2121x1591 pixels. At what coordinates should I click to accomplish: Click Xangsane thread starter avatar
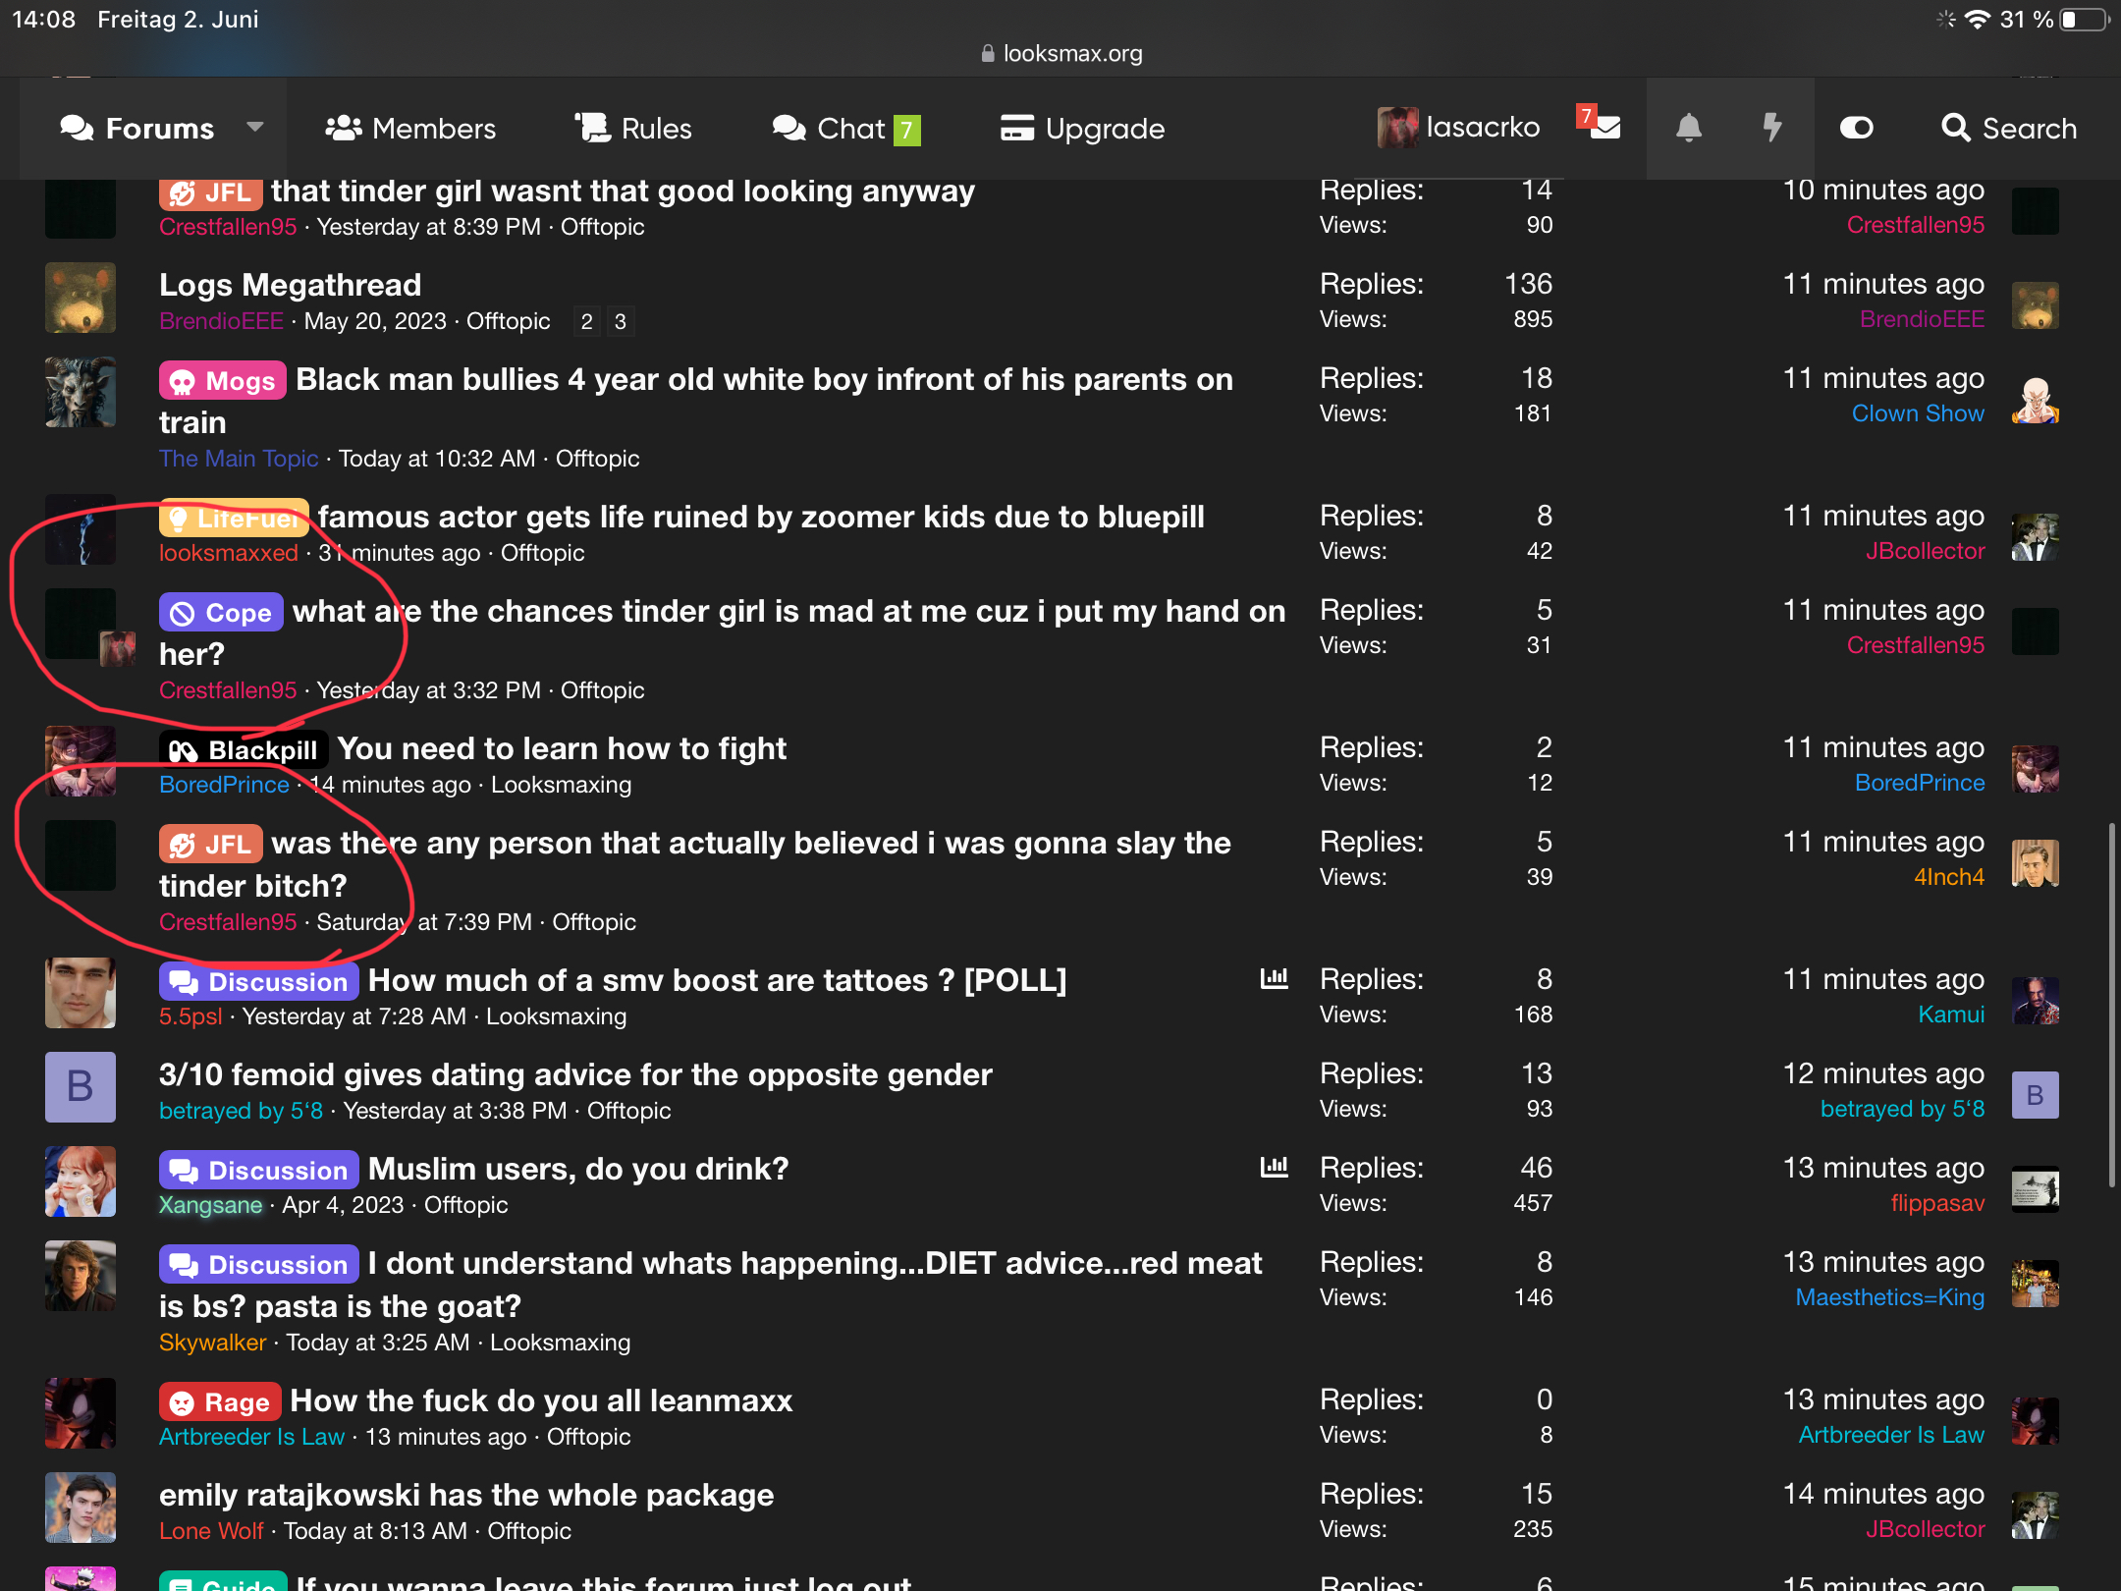tap(81, 1181)
